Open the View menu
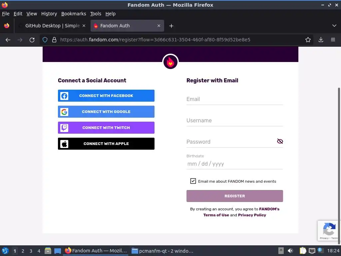This screenshot has height=256, width=341. pyautogui.click(x=32, y=14)
